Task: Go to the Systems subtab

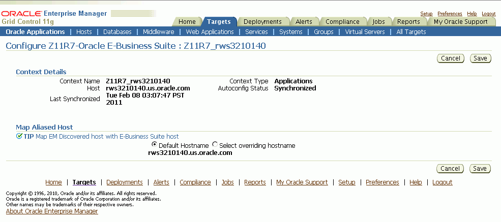Action: (x=291, y=32)
